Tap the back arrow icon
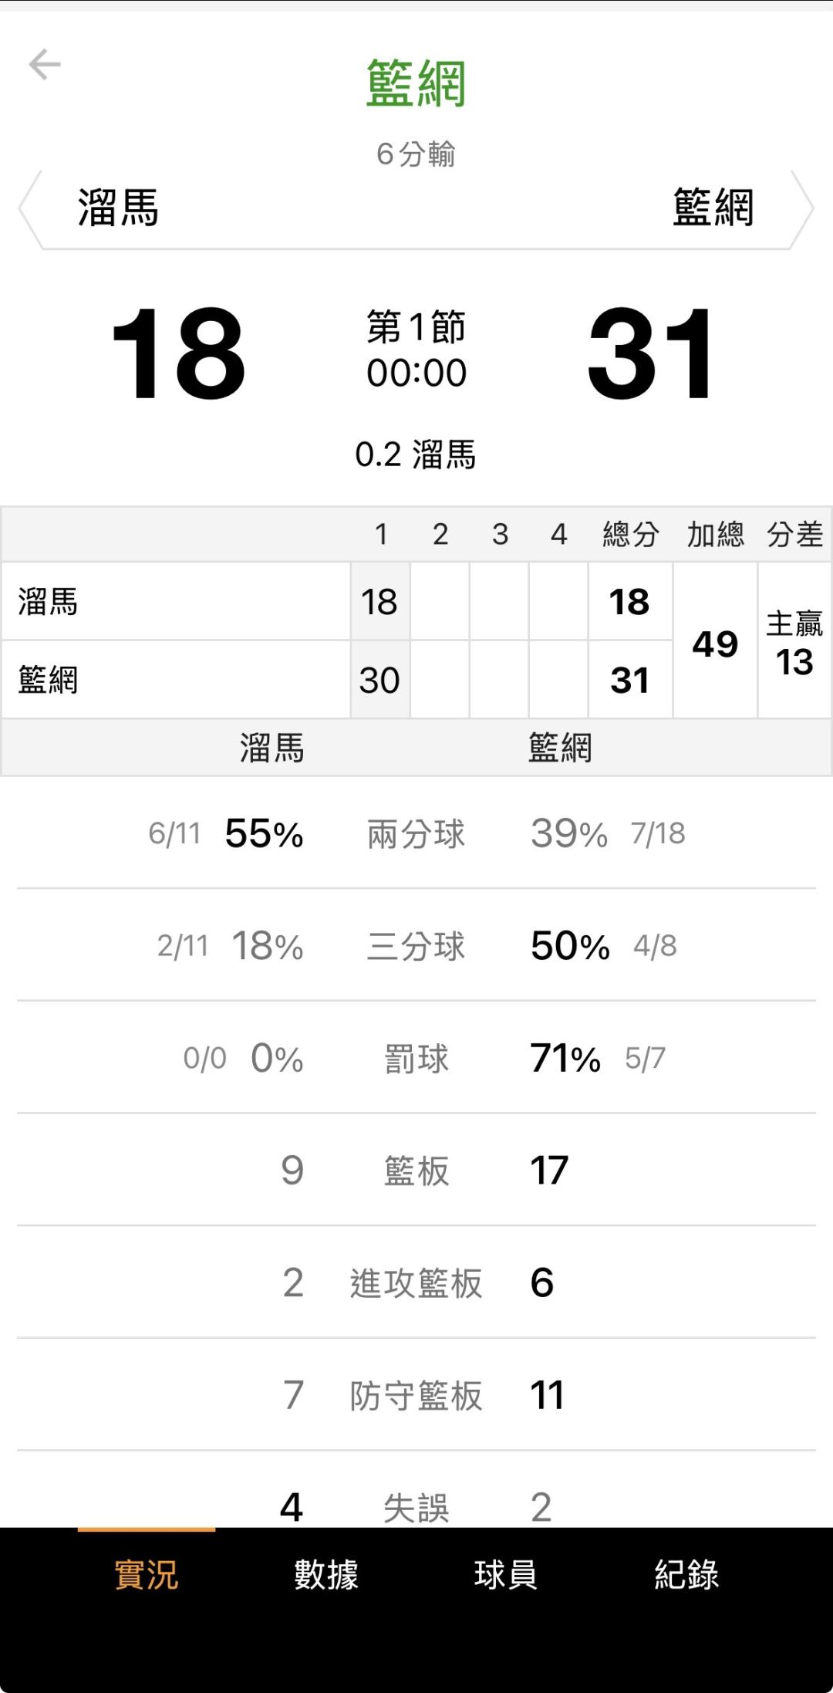Image resolution: width=833 pixels, height=1693 pixels. click(45, 65)
